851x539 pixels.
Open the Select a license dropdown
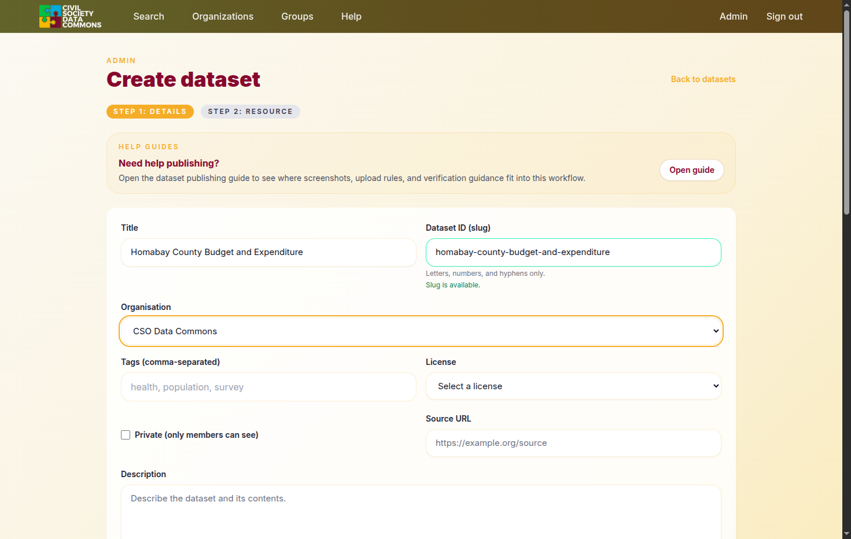coord(573,386)
